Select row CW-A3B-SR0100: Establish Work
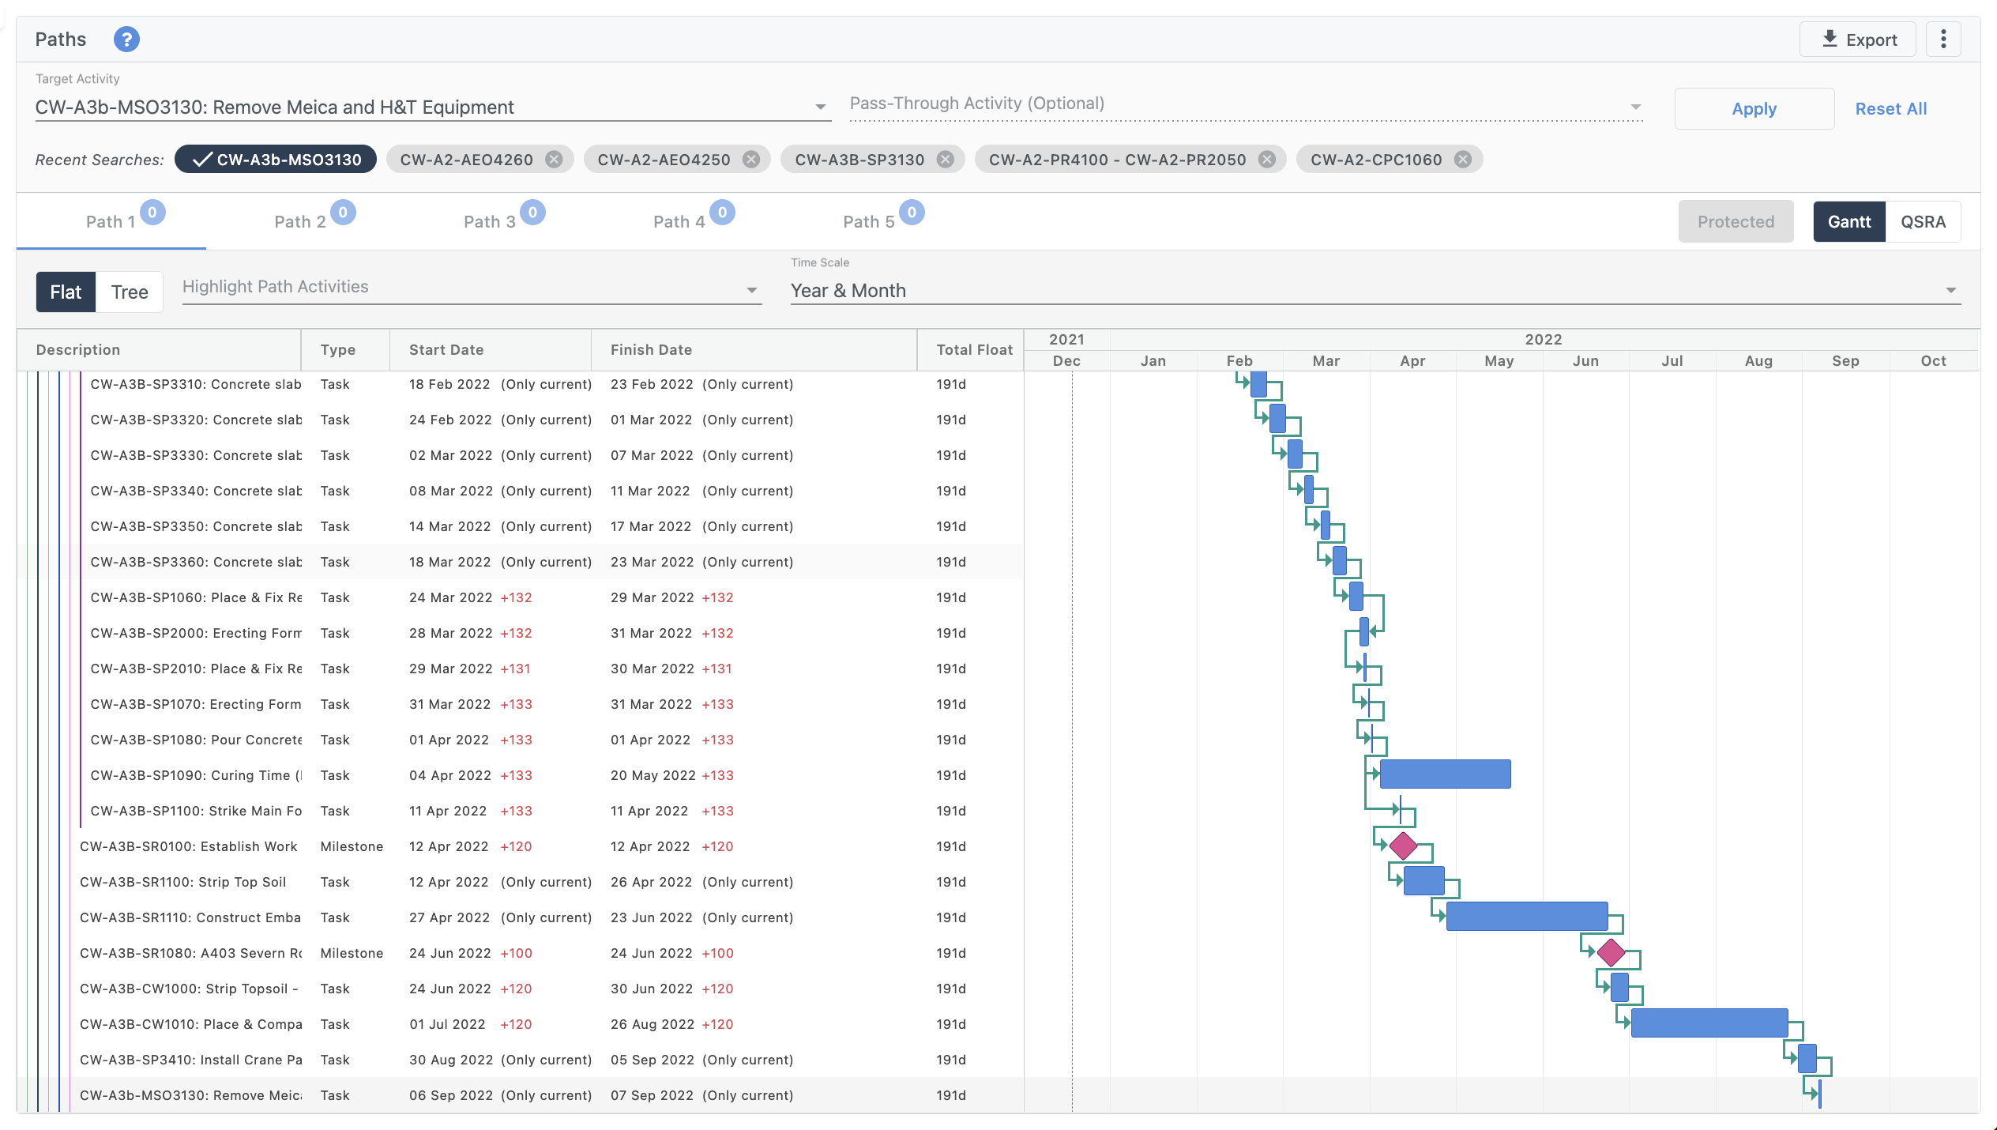This screenshot has height=1130, width=1997. 520,846
